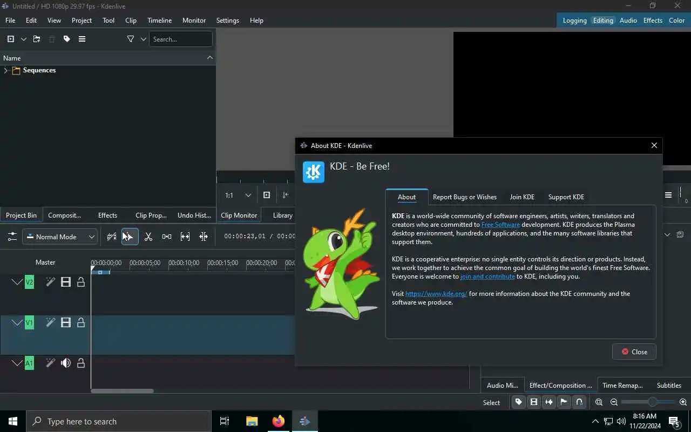The height and width of the screenshot is (432, 691).
Task: Select the razor (scissors) tool
Action: (148, 237)
